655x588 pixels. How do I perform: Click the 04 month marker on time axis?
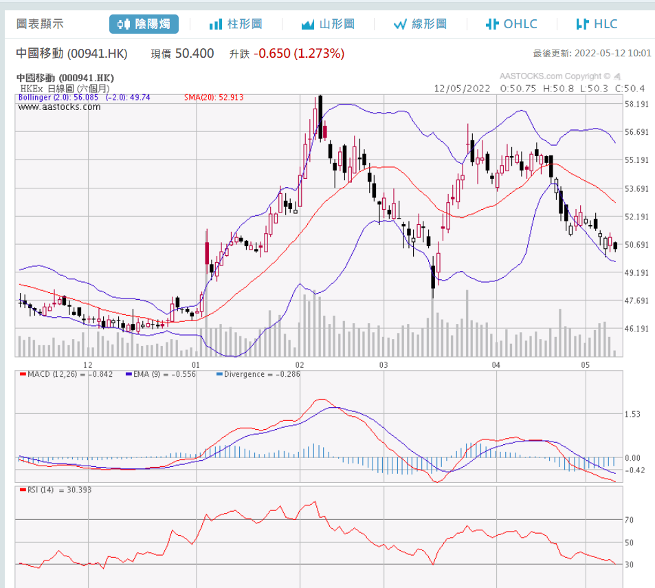pos(496,365)
